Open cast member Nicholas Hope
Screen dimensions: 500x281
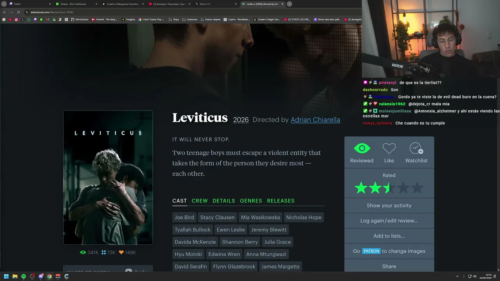pyautogui.click(x=304, y=217)
